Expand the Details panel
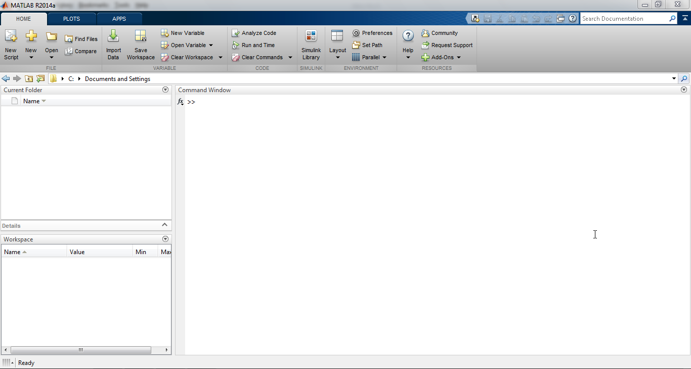The image size is (691, 369). coord(164,225)
